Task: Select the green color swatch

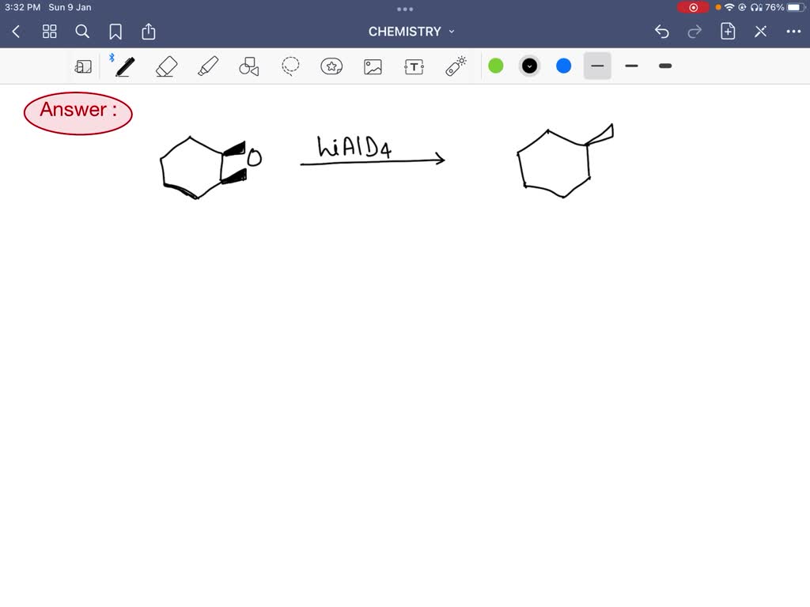Action: coord(496,66)
